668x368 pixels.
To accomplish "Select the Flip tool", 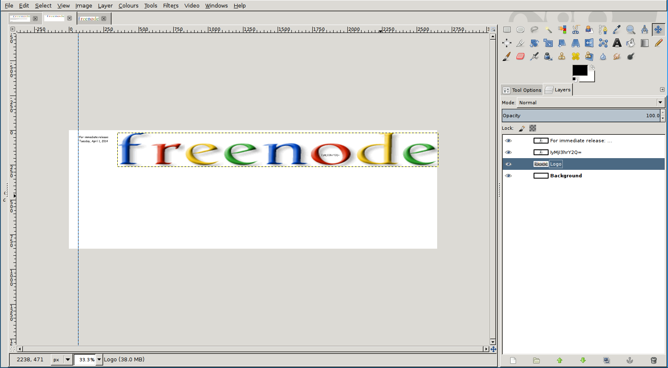I will [589, 43].
